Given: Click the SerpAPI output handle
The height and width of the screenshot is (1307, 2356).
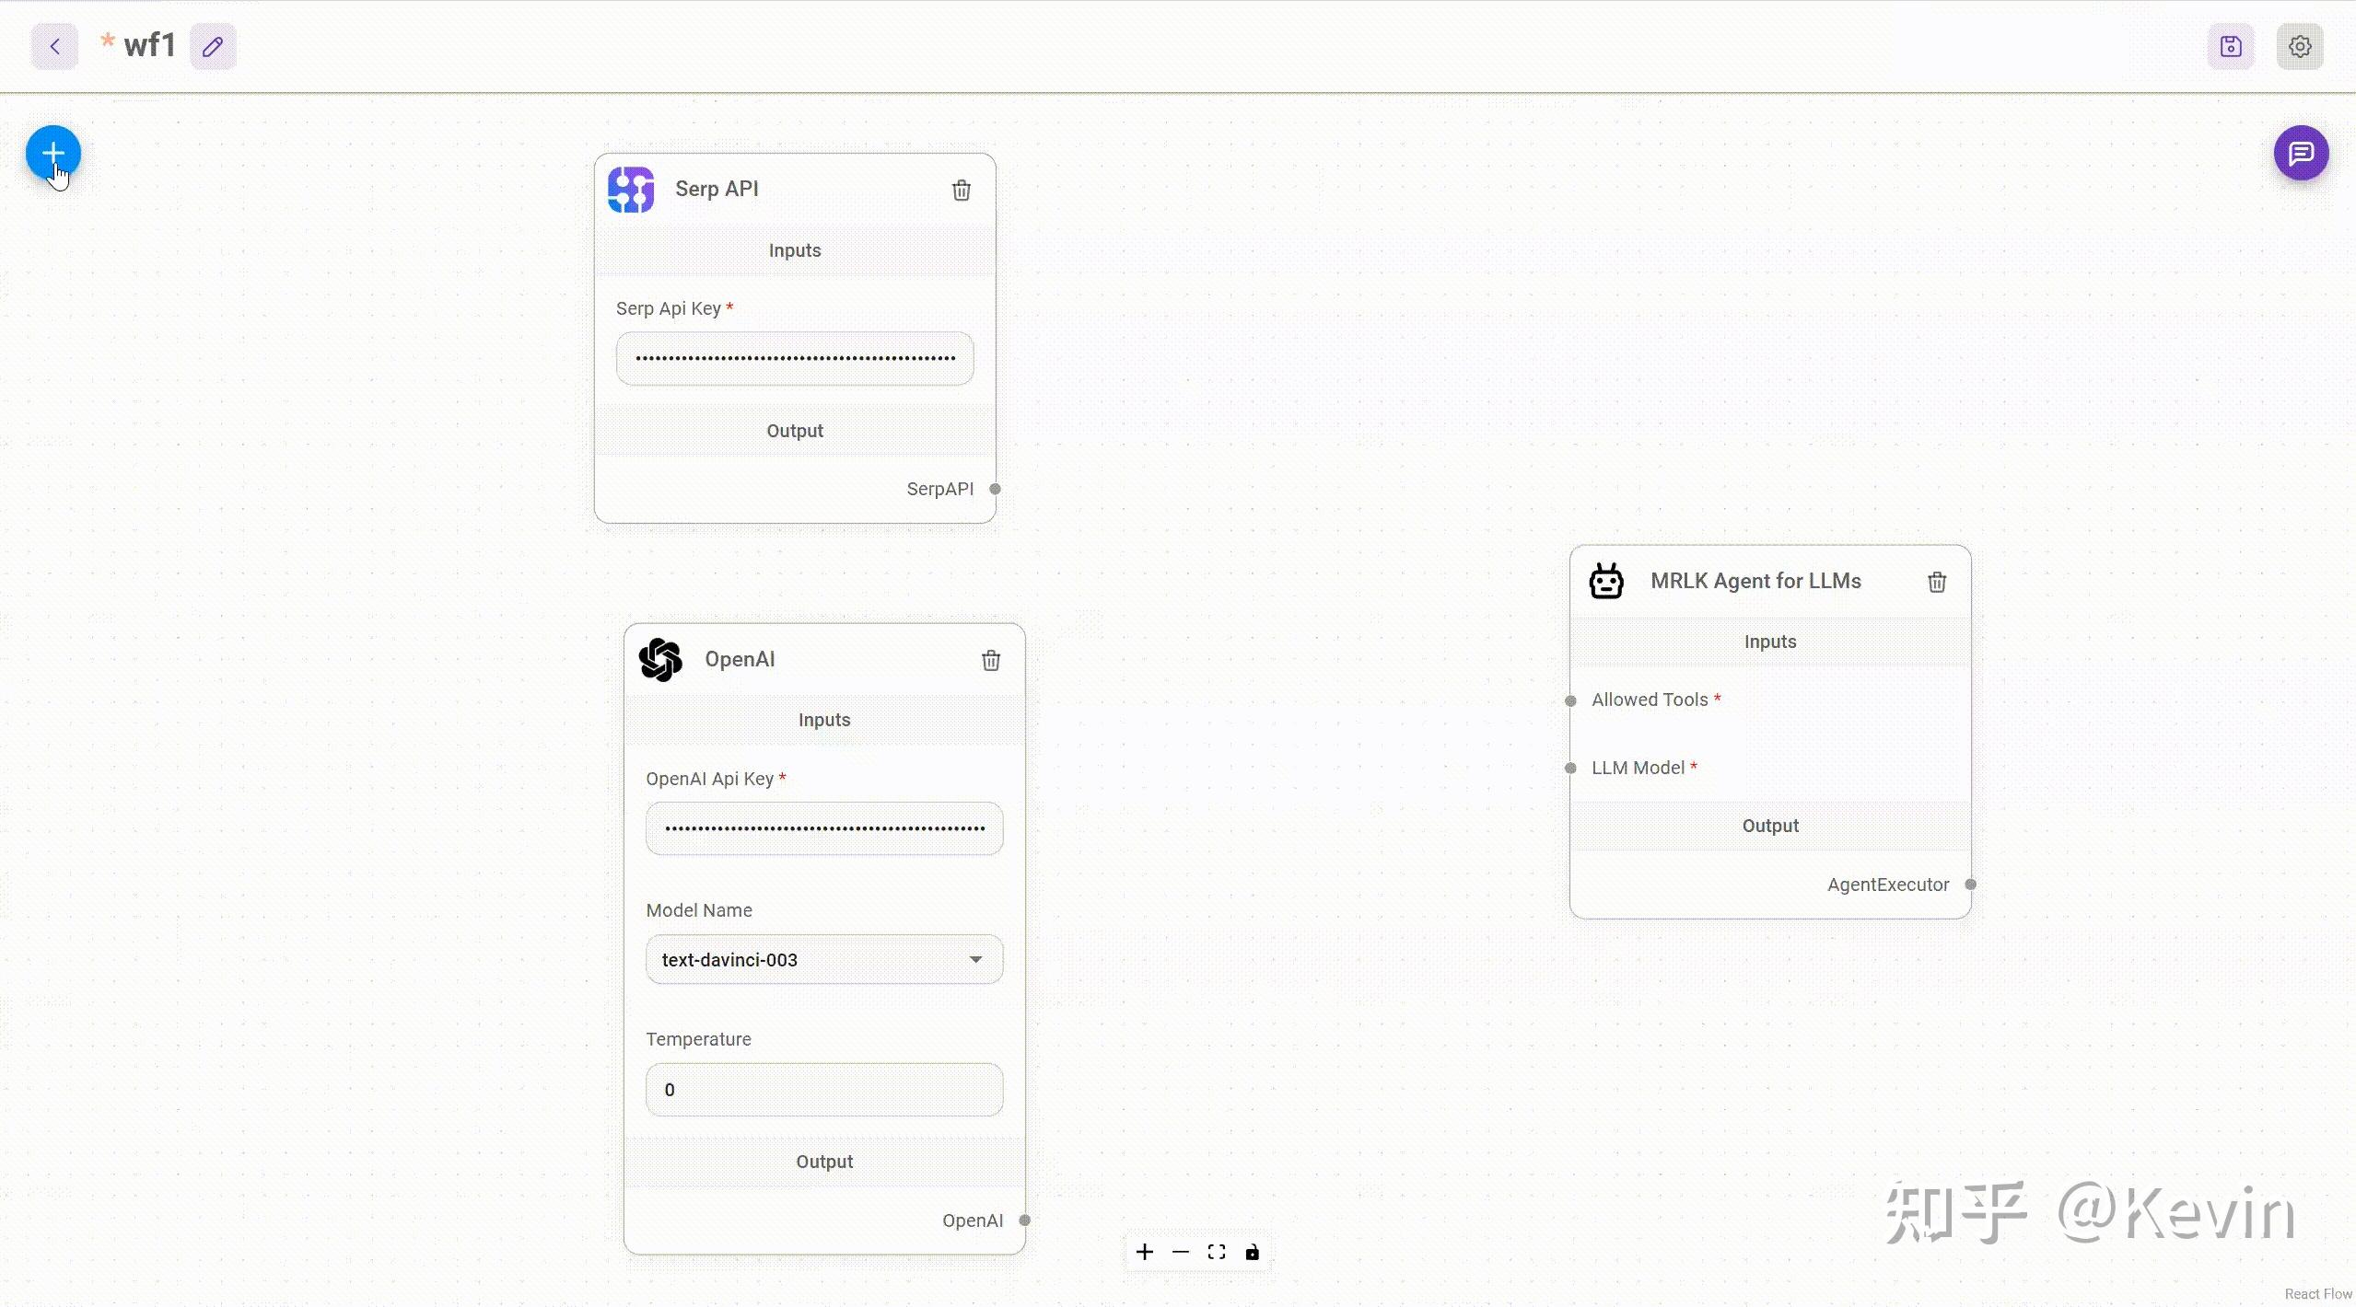Looking at the screenshot, I should 995,489.
